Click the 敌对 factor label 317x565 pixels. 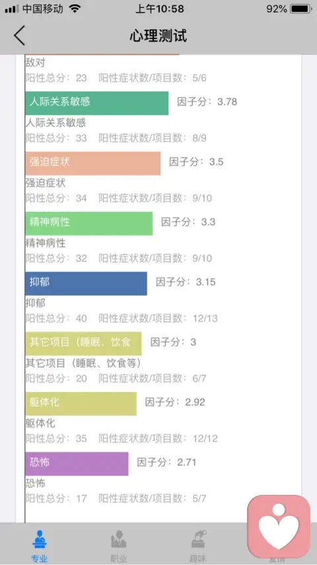(35, 63)
